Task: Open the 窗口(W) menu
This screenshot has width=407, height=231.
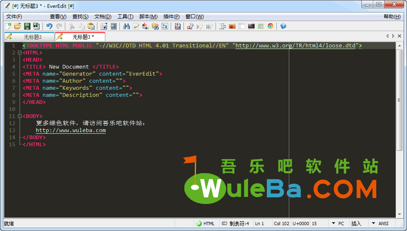Action: [x=194, y=17]
